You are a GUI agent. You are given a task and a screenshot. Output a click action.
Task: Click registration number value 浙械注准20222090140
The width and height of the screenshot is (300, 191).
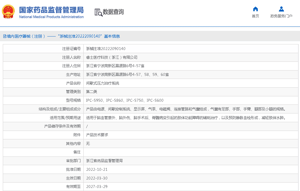pyautogui.click(x=106, y=49)
